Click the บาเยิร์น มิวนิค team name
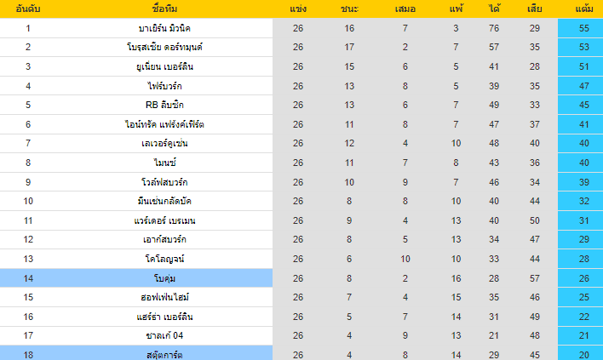The height and width of the screenshot is (360, 603). coord(163,28)
